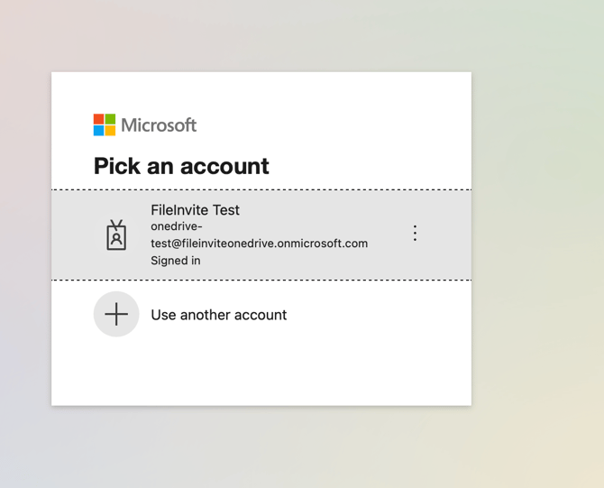Click the "Signed in" status label
The image size is (604, 488).
(x=176, y=261)
